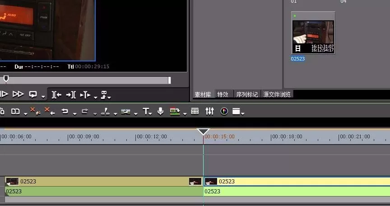Click the paste icon in timeline toolbar
This screenshot has height=206, width=390.
tap(2, 111)
